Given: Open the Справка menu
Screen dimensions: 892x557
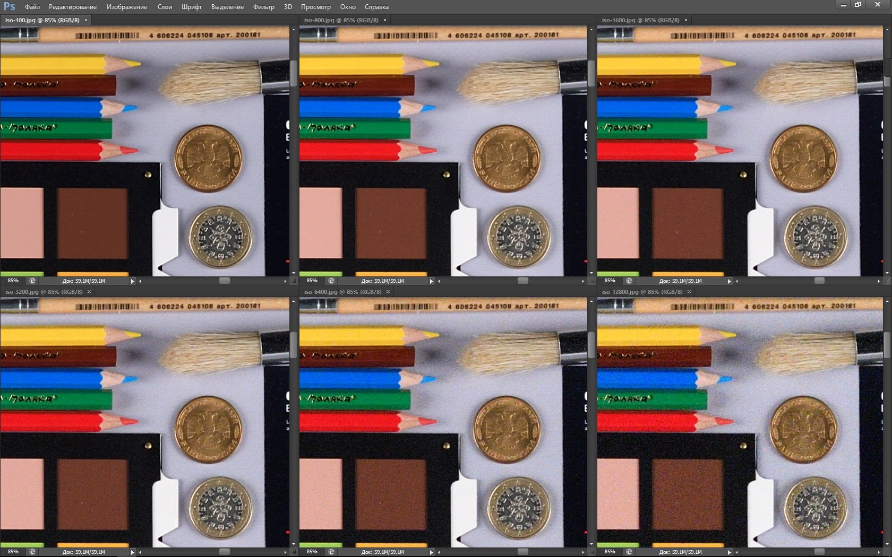Looking at the screenshot, I should (376, 7).
